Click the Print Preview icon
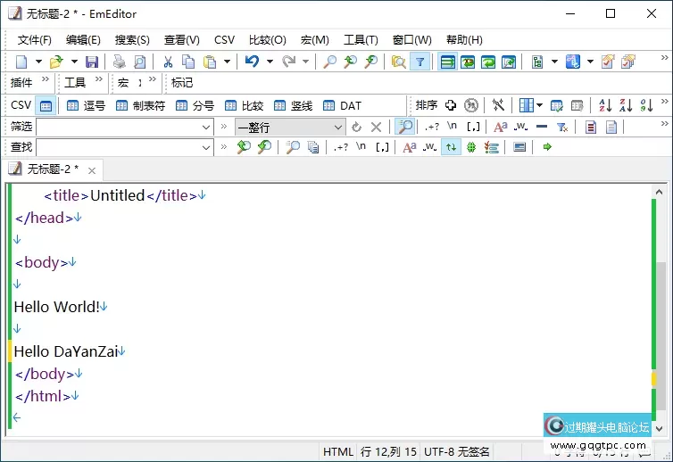This screenshot has width=673, height=462. click(x=140, y=62)
